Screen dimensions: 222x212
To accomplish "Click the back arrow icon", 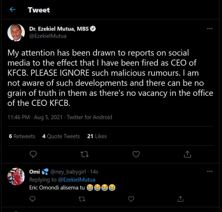I will click(x=12, y=10).
